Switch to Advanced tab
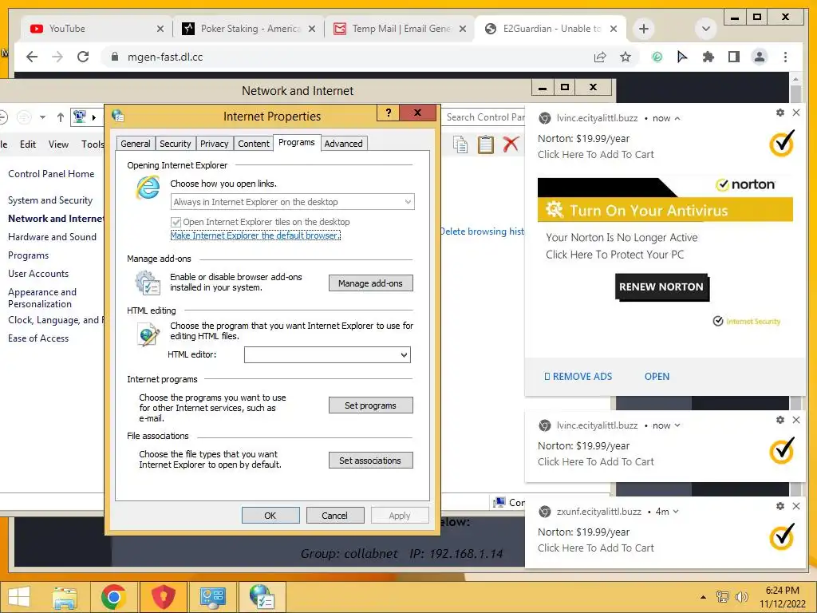This screenshot has width=817, height=613. (343, 144)
